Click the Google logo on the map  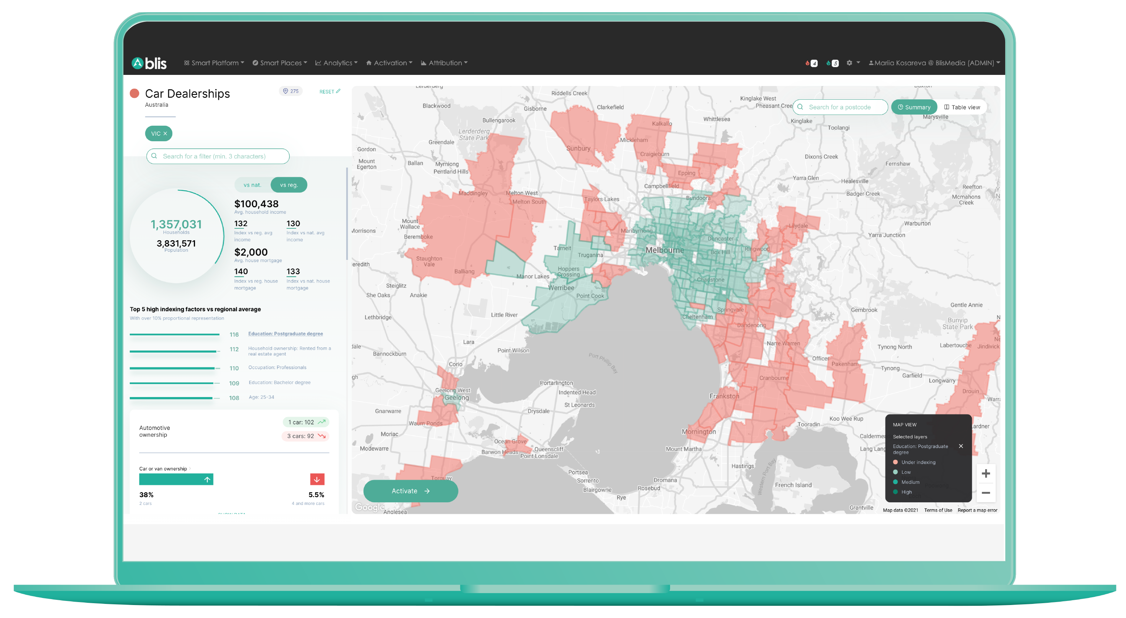coord(370,508)
